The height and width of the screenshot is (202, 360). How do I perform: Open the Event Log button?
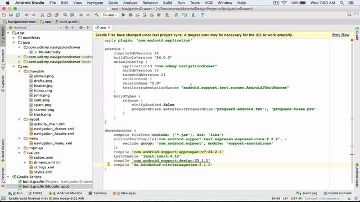[x=307, y=193]
